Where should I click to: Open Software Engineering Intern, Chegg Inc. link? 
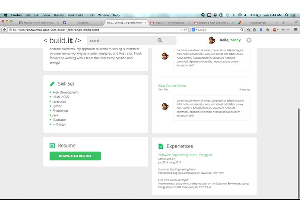[186, 155]
